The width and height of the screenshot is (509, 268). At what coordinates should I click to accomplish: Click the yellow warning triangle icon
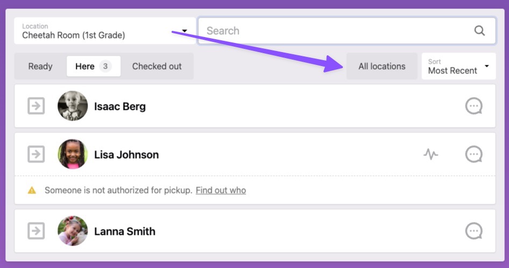(32, 190)
